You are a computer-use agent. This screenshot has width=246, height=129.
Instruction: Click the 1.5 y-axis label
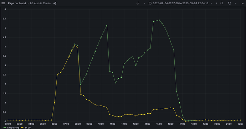pos(4,93)
